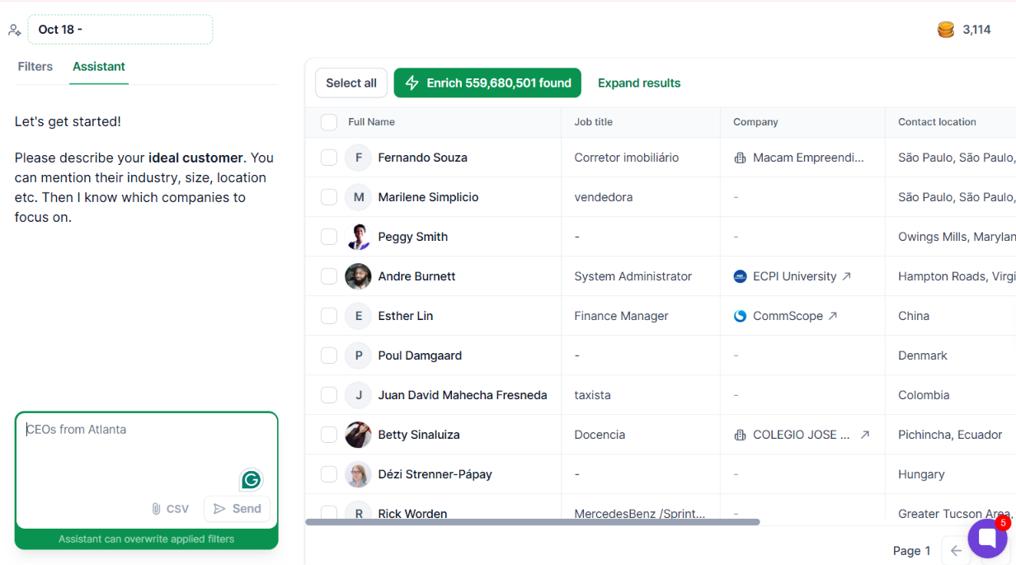Open Peggy Smith's name

412,237
